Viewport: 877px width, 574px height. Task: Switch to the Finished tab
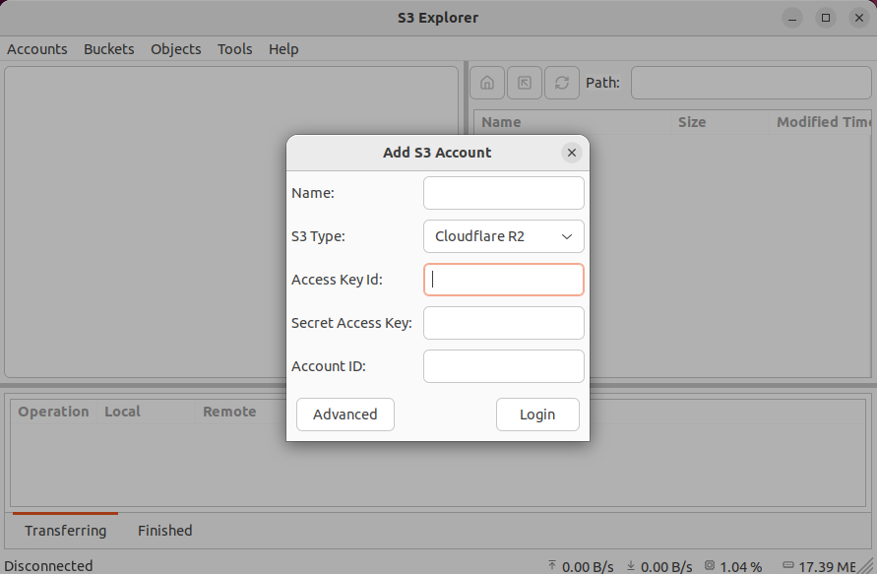pyautogui.click(x=164, y=530)
